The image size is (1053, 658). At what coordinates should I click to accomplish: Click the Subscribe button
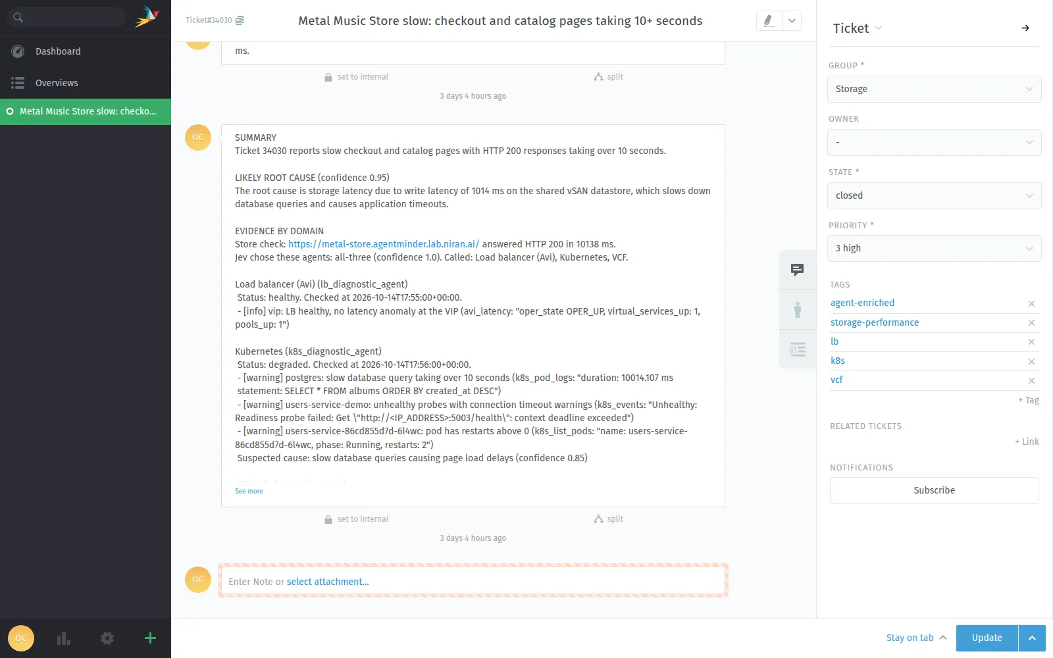coord(934,490)
